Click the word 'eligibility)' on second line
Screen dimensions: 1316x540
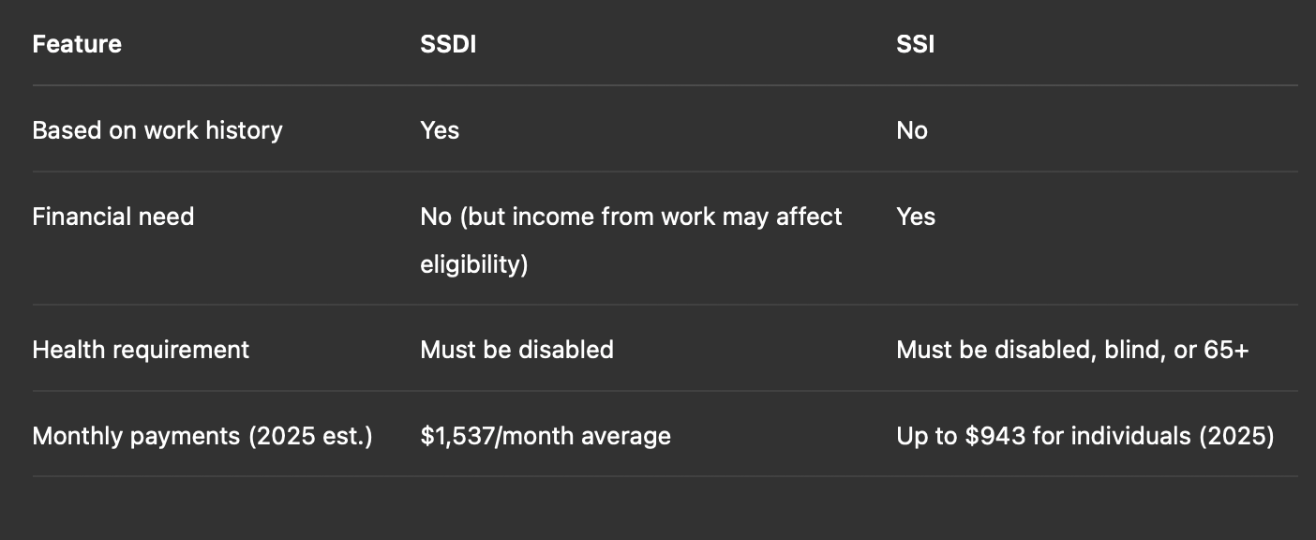coord(474,264)
